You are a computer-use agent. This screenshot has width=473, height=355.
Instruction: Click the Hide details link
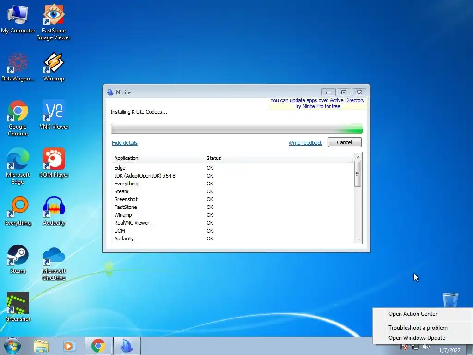(x=125, y=143)
